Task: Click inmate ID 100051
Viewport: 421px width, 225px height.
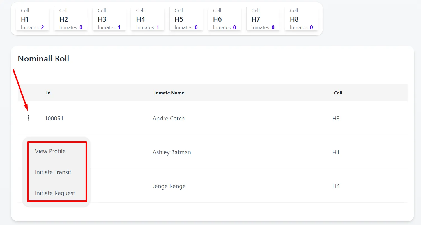Action: point(54,119)
